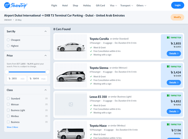188x139 pixels.
Task: Click the Tripbetter badge on Toyota Corolla
Action: click(x=174, y=37)
